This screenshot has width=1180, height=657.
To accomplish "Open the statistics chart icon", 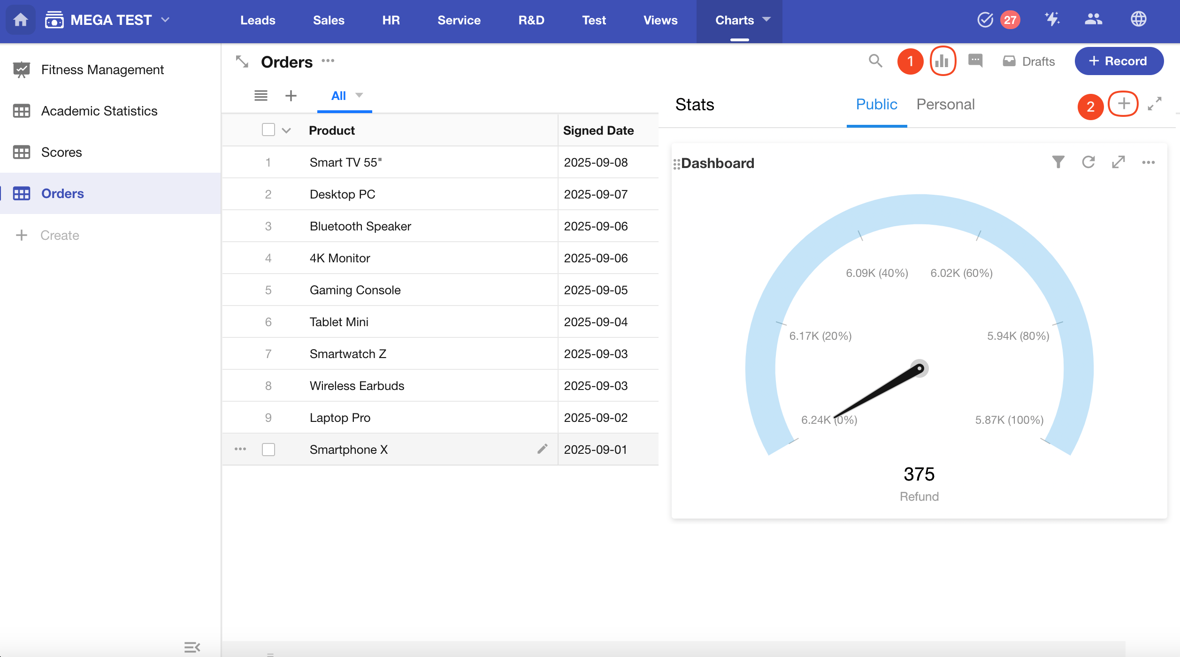I will pyautogui.click(x=942, y=61).
